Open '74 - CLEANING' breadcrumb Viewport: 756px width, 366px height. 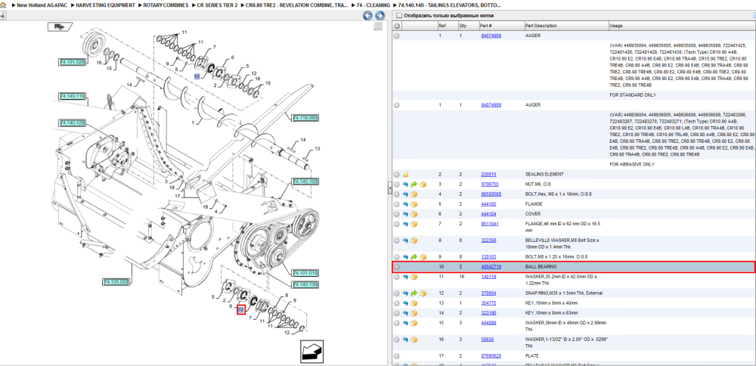373,5
